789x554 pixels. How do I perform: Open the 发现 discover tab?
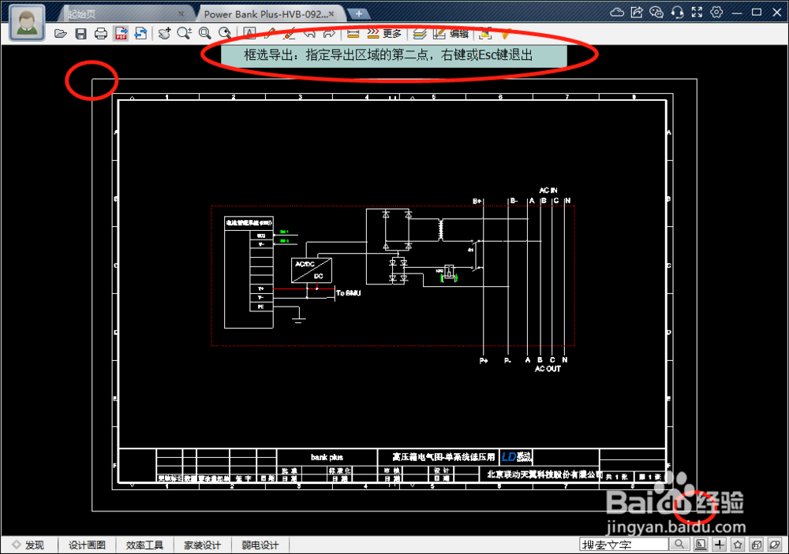29,545
